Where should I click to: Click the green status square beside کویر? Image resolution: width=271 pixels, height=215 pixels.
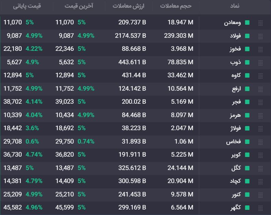pyautogui.click(x=247, y=155)
